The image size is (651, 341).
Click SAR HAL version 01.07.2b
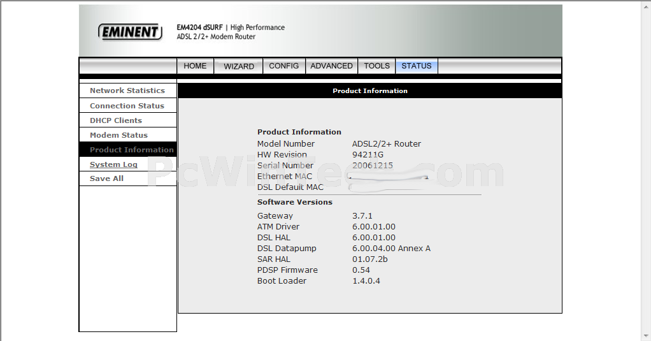369,259
